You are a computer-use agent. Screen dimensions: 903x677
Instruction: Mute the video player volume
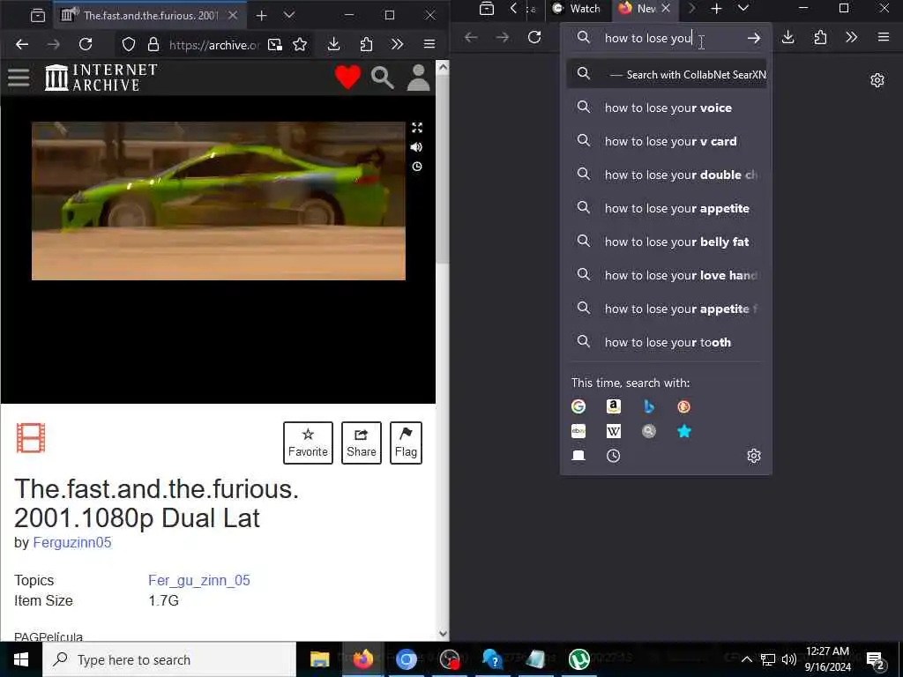417,147
